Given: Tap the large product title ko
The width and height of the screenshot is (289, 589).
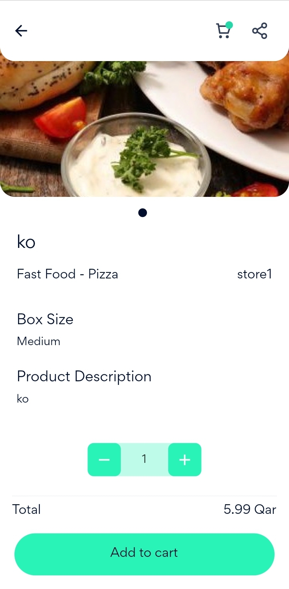Looking at the screenshot, I should [26, 242].
